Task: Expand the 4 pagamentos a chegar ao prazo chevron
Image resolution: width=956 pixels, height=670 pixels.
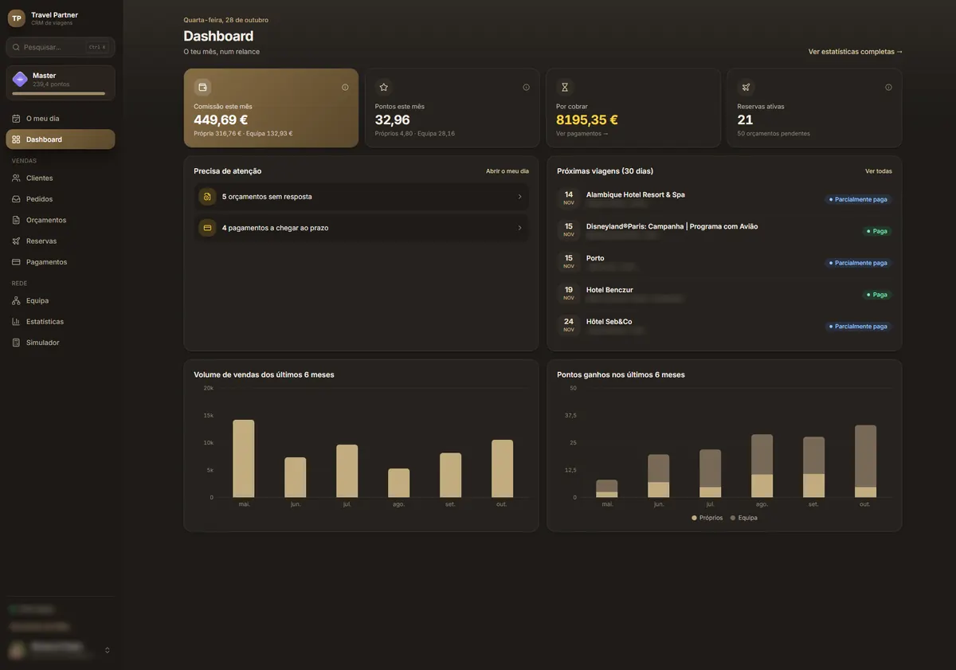Action: point(519,228)
